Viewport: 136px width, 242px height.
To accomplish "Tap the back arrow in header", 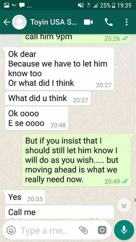I will (x=7, y=22).
